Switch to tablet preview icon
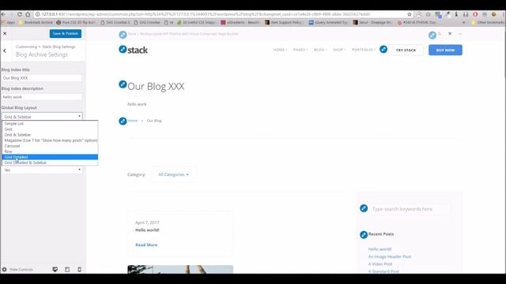The image size is (506, 284). 67,270
